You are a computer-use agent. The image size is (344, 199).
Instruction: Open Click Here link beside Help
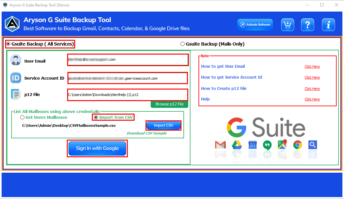coord(312,99)
